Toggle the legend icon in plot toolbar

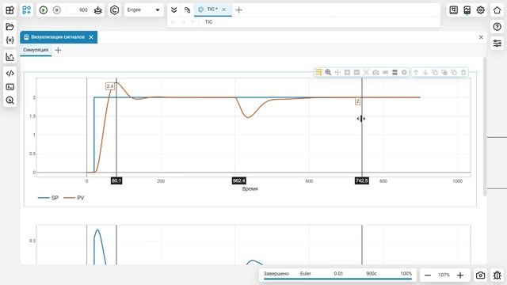[385, 72]
